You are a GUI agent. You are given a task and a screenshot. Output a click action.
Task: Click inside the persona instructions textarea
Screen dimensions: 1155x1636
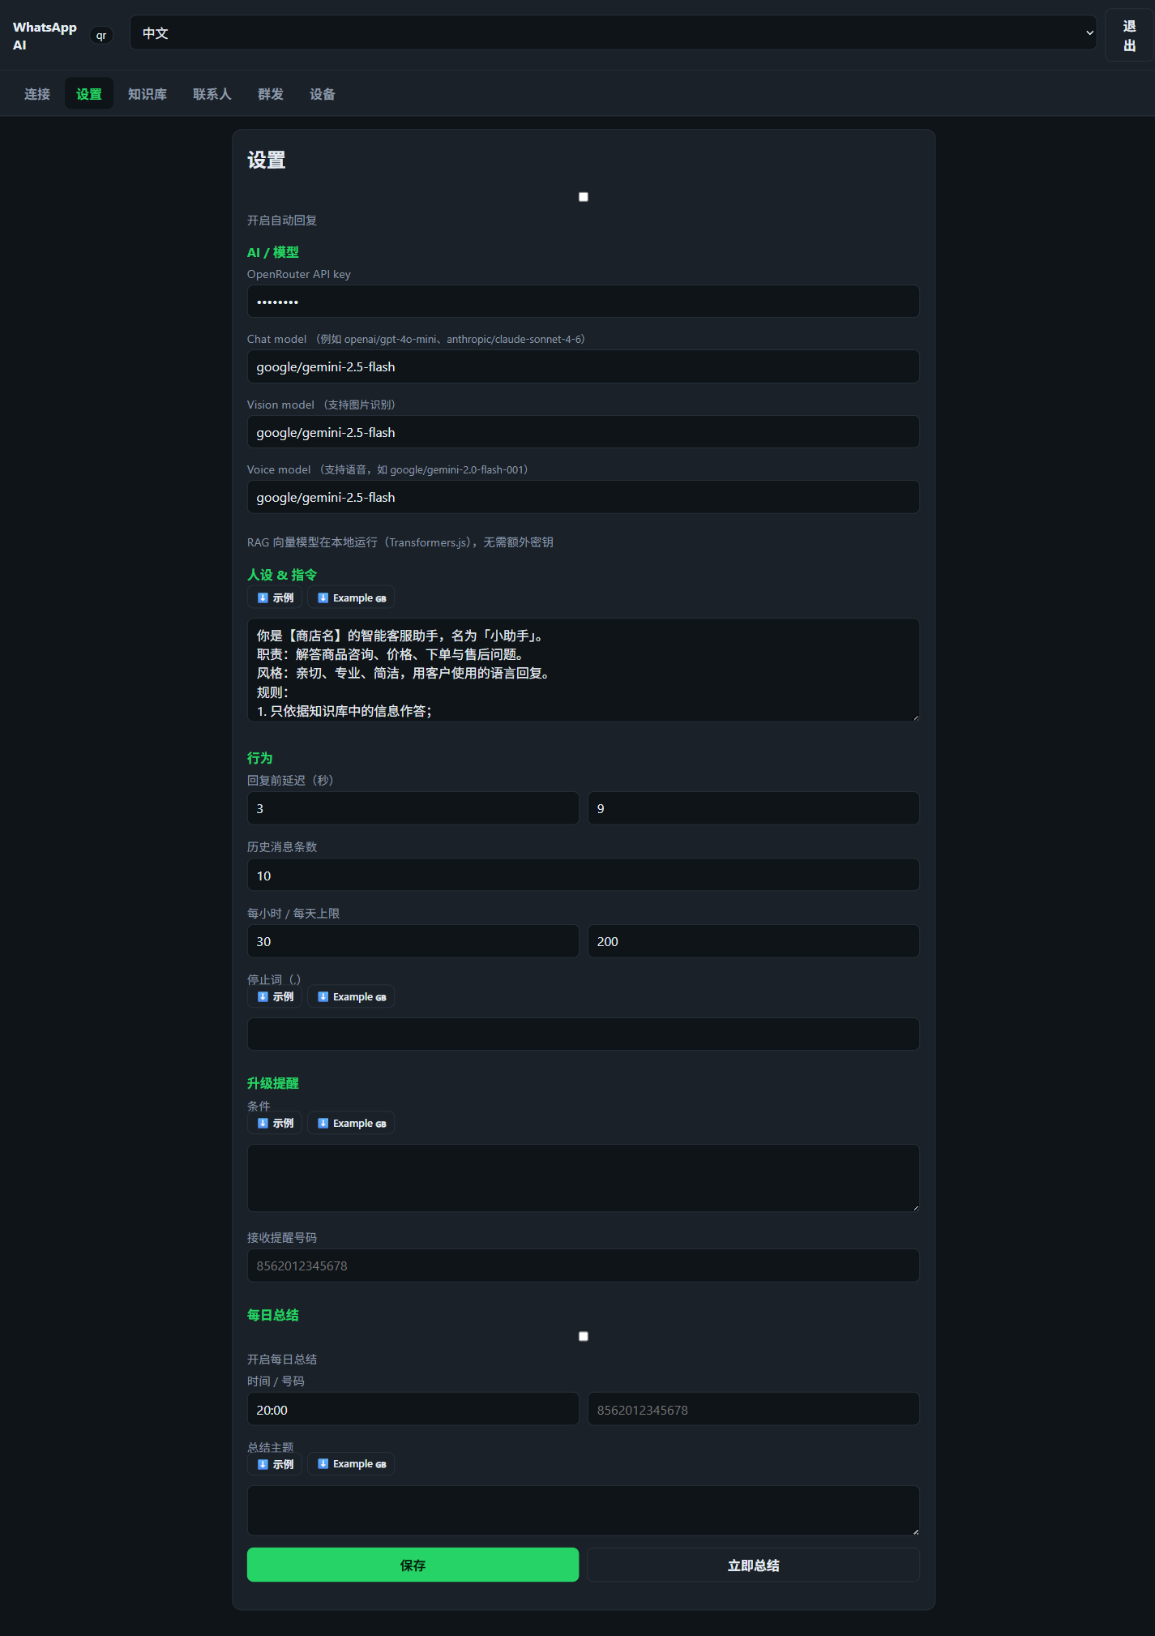pyautogui.click(x=584, y=670)
